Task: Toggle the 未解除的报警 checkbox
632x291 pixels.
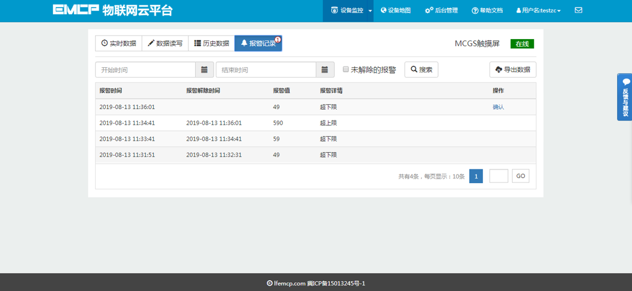Action: [346, 69]
